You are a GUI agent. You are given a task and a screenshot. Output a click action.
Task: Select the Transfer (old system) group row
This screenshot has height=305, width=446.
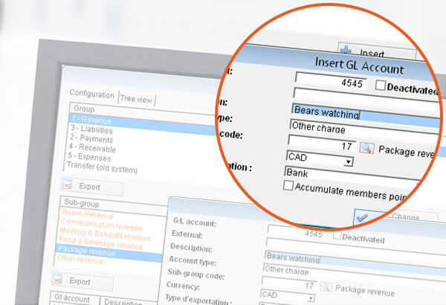click(x=102, y=167)
